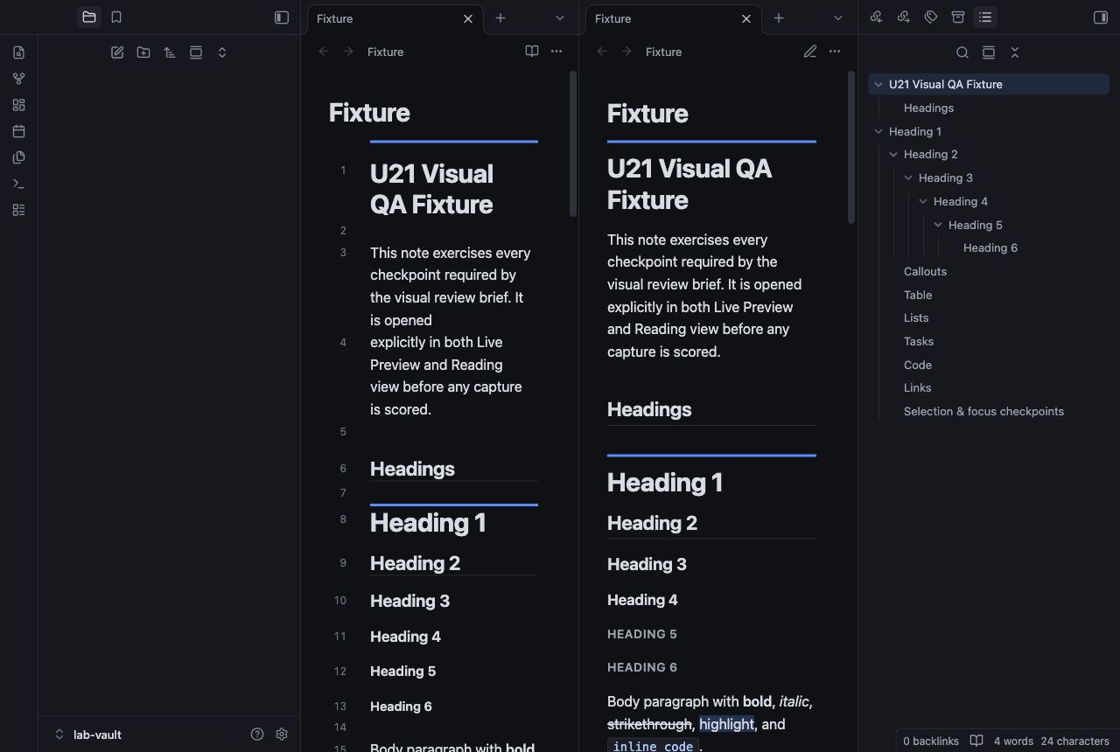Expand or collapse all folders in explorer
1120x752 pixels.
coord(222,52)
